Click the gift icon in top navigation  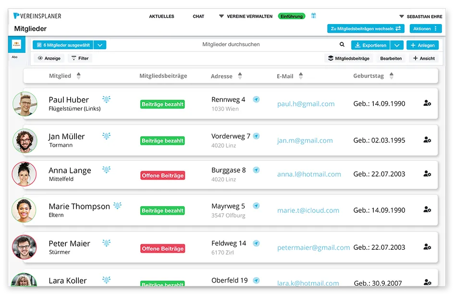313,16
